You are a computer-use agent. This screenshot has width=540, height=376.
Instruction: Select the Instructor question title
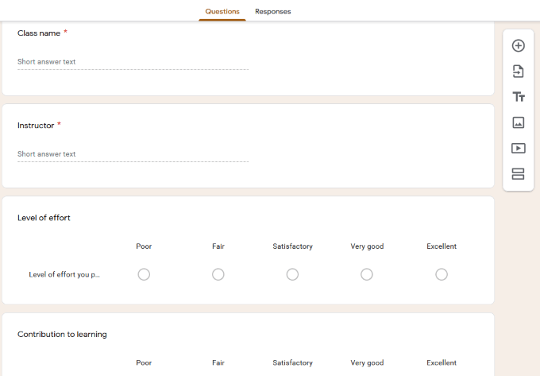pos(36,126)
